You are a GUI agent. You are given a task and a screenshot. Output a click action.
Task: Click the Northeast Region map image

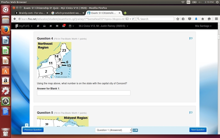click(x=54, y=60)
